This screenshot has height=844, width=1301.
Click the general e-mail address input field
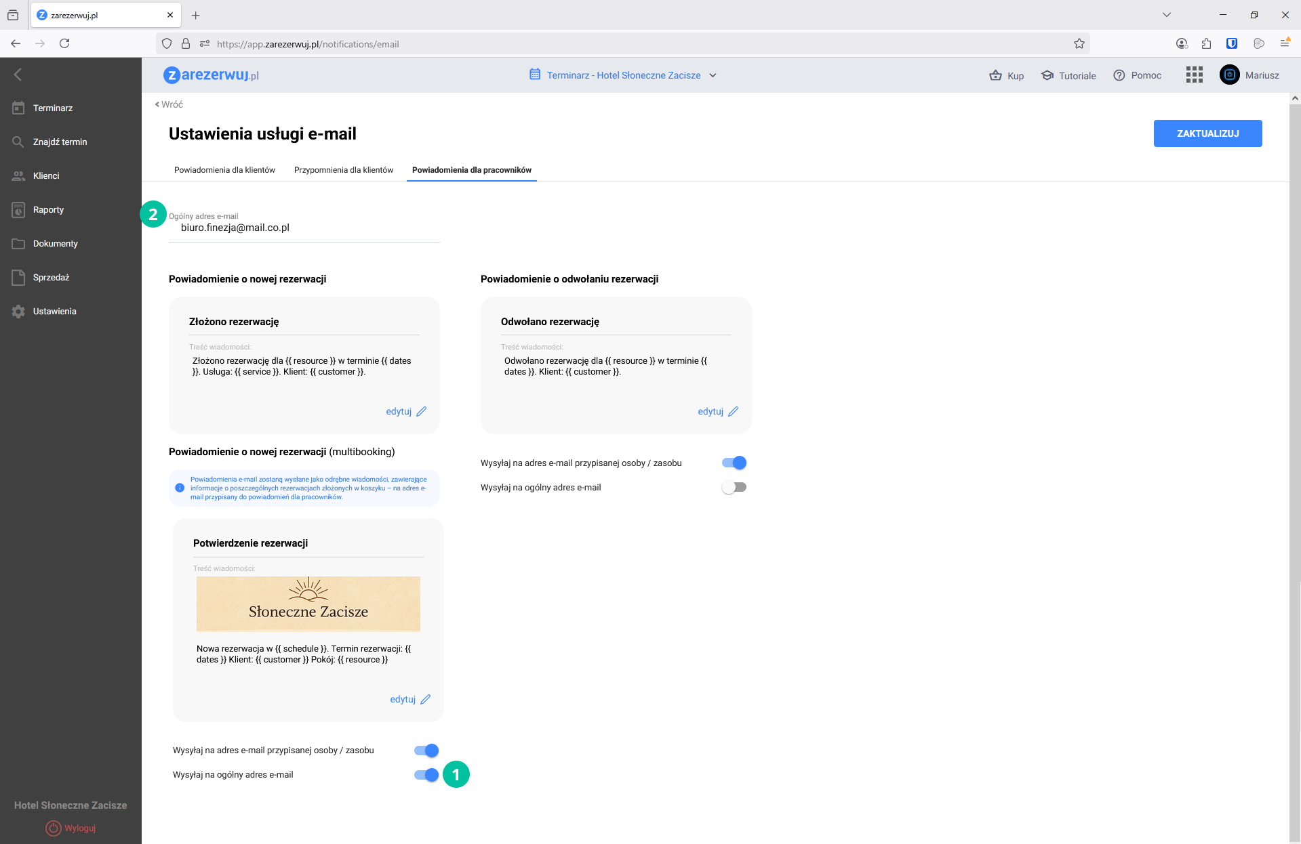304,228
